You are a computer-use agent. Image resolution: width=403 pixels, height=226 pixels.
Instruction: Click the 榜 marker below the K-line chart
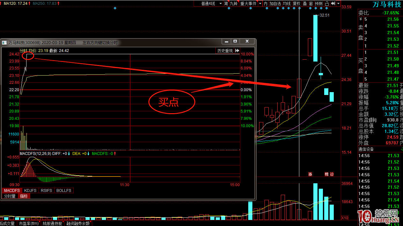[x=327, y=174]
